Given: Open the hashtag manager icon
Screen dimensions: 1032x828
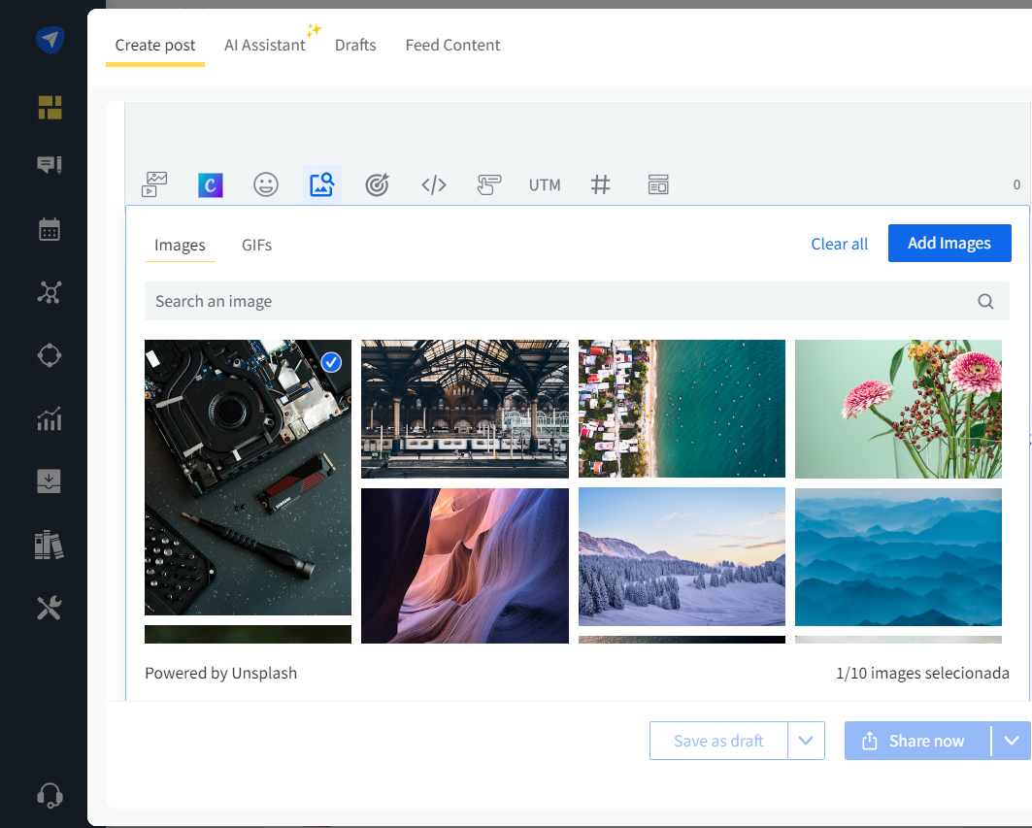Looking at the screenshot, I should pos(601,184).
